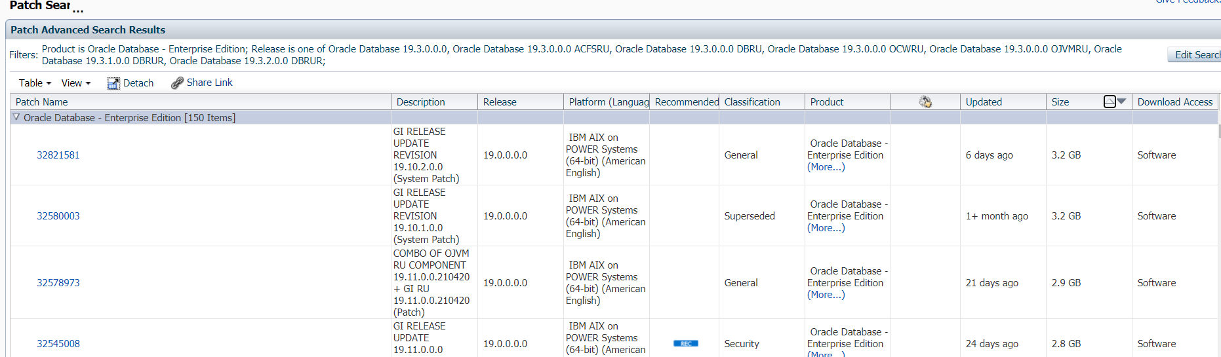Open the View dropdown menu

(76, 83)
